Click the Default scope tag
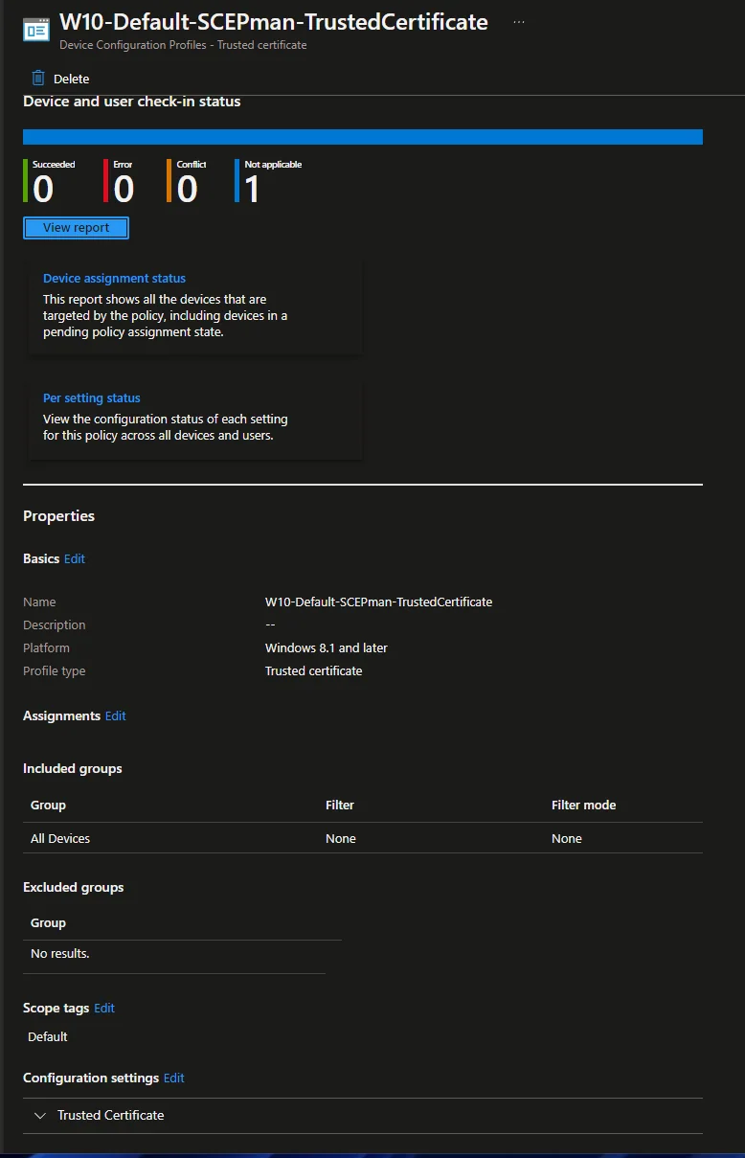Image resolution: width=745 pixels, height=1158 pixels. 48,1037
